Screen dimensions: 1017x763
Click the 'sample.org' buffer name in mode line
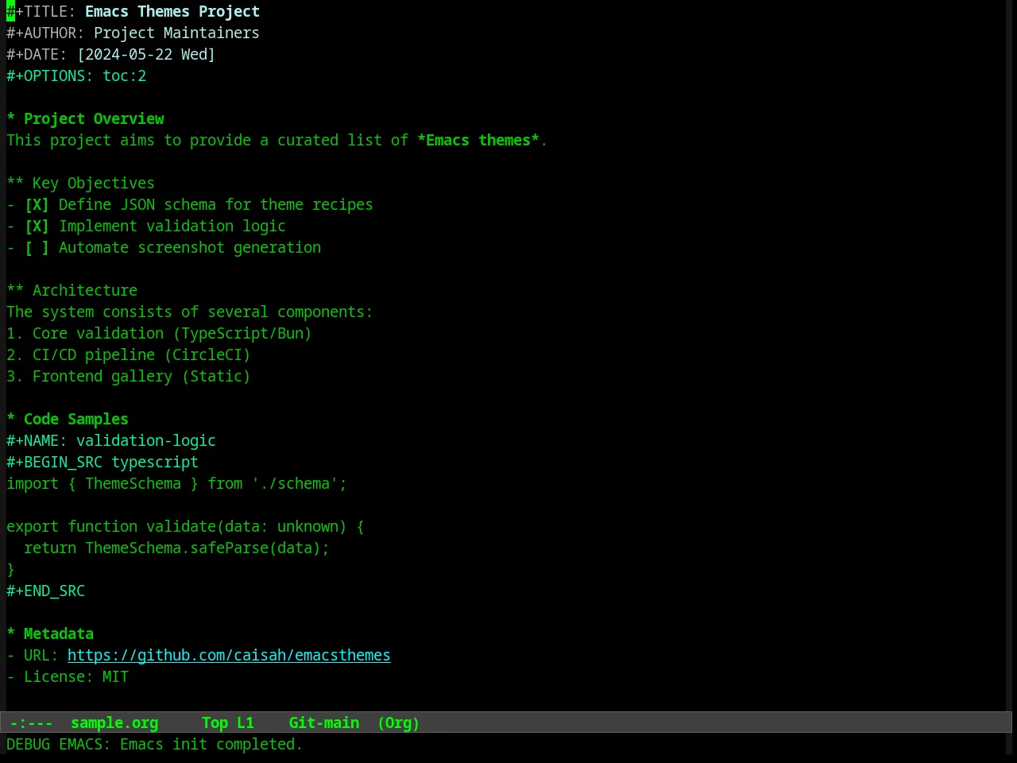point(114,723)
